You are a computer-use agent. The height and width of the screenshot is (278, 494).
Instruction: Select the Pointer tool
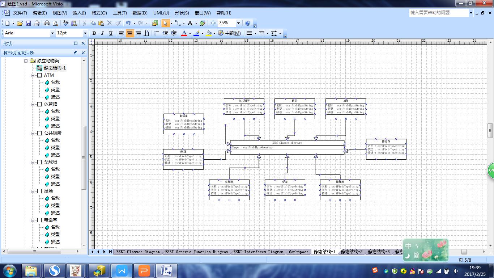tap(165, 23)
